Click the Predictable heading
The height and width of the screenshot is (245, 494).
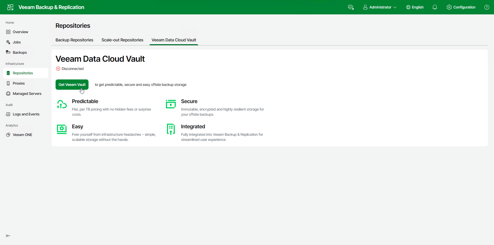tap(85, 101)
